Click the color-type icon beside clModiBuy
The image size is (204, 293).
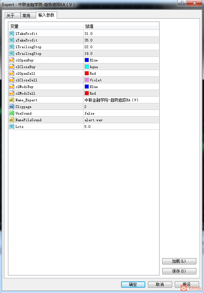(x=12, y=87)
